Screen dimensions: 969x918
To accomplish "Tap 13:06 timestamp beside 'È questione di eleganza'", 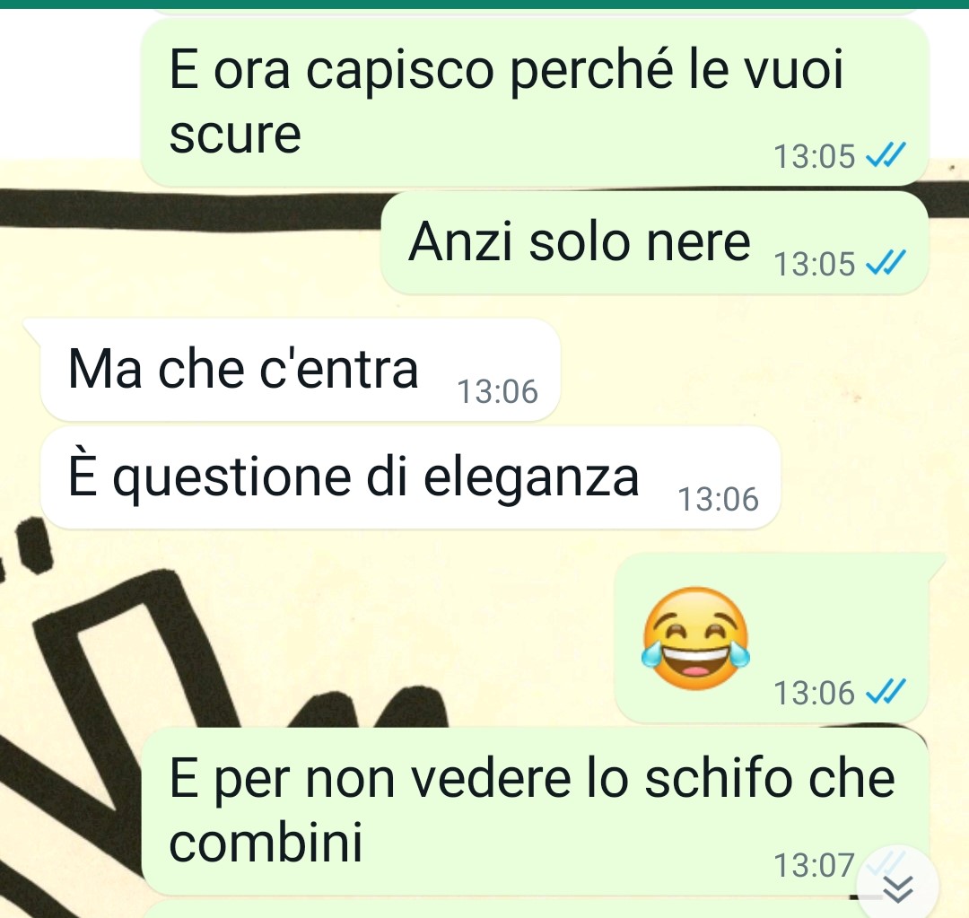I will pyautogui.click(x=718, y=499).
